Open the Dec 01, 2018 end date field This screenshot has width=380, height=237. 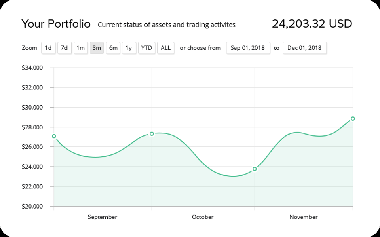305,48
